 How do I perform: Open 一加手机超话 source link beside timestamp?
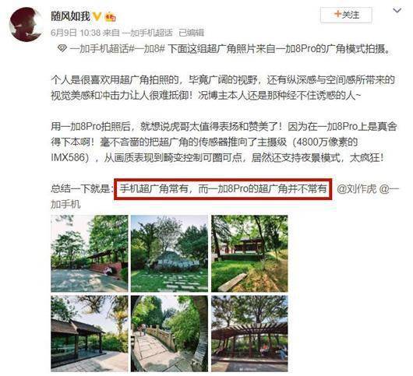[148, 33]
